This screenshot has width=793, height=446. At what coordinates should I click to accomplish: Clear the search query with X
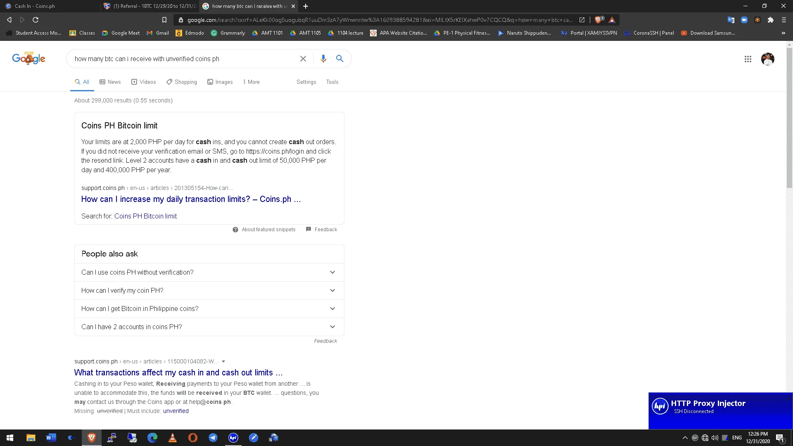303,59
